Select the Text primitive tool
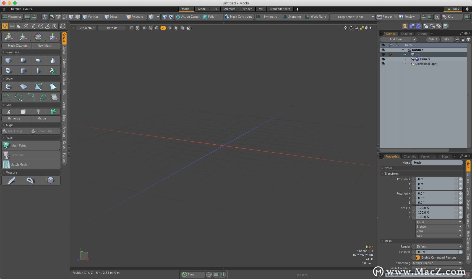This screenshot has height=279, width=472. (x=53, y=71)
